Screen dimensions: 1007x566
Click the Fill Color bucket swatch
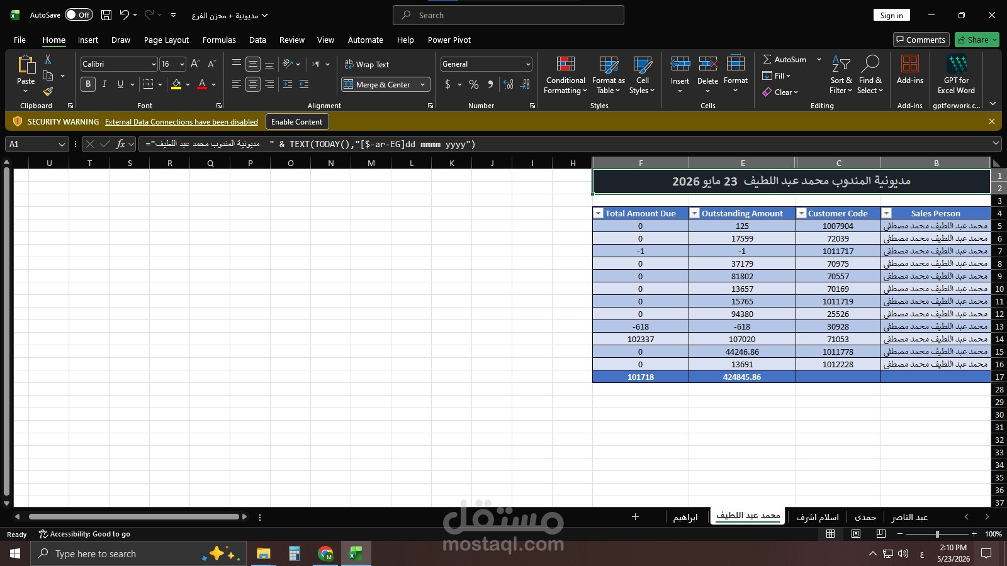click(176, 84)
